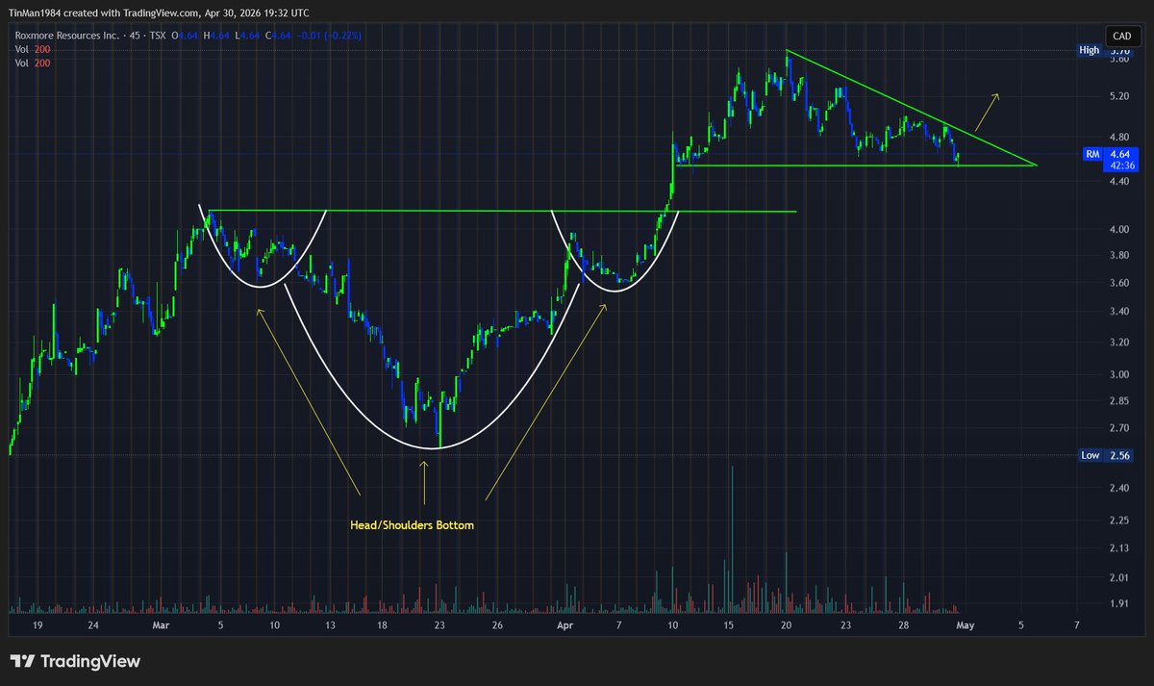Viewport: 1154px width, 686px height.
Task: Click the 5.20 price axis label
Action: click(x=1120, y=97)
